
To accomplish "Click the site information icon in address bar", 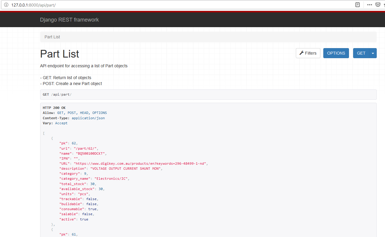I will [x=6, y=5].
